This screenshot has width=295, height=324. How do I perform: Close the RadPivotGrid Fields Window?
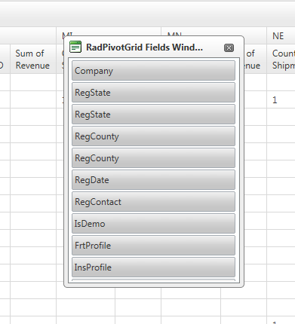click(x=229, y=47)
